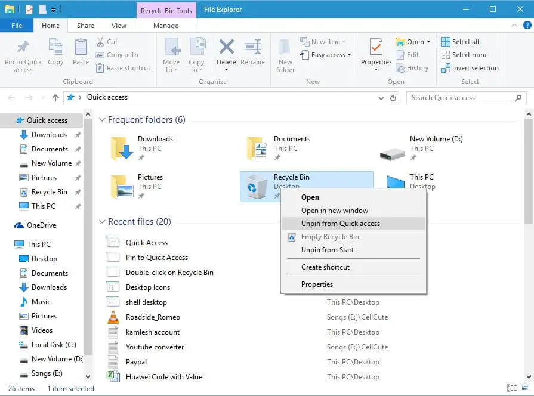The image size is (534, 396).
Task: Click the Up arrow navigation button
Action: click(x=55, y=98)
